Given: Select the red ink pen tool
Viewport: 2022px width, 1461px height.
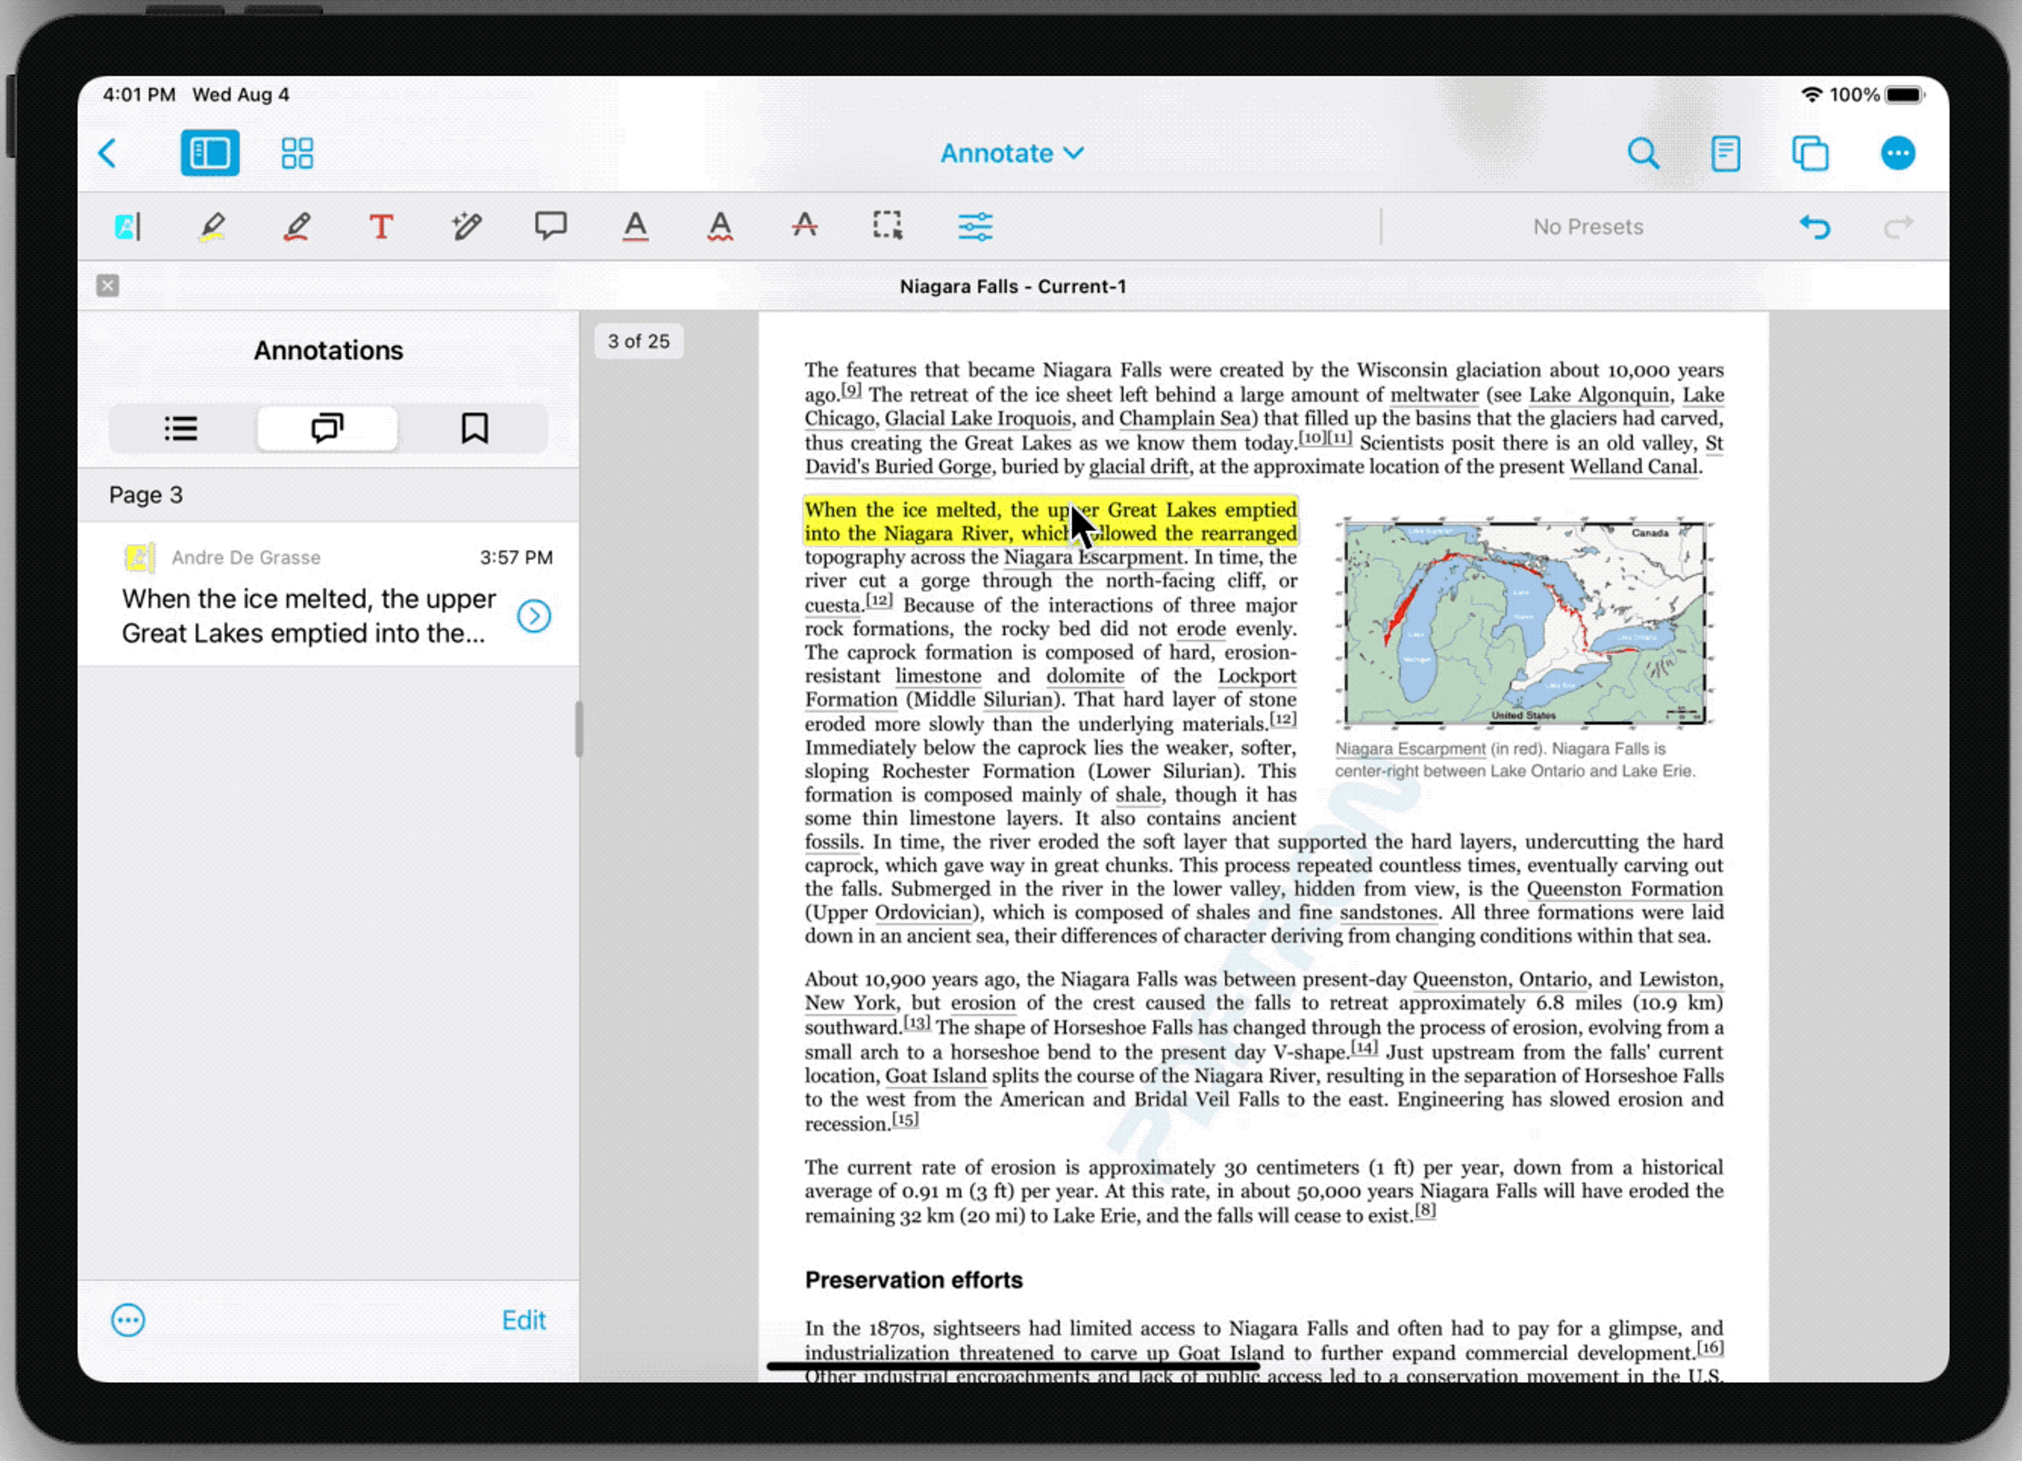Looking at the screenshot, I should [x=296, y=226].
